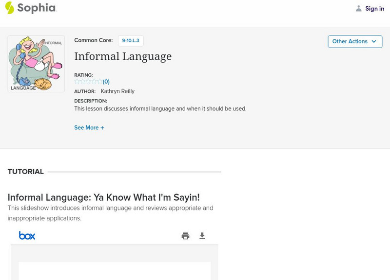
Task: Click the Sign in link
Action: (374, 8)
